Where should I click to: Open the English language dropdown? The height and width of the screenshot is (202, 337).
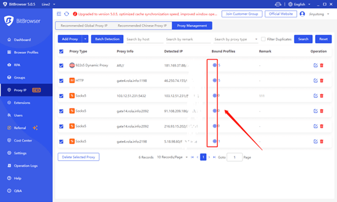299,4
